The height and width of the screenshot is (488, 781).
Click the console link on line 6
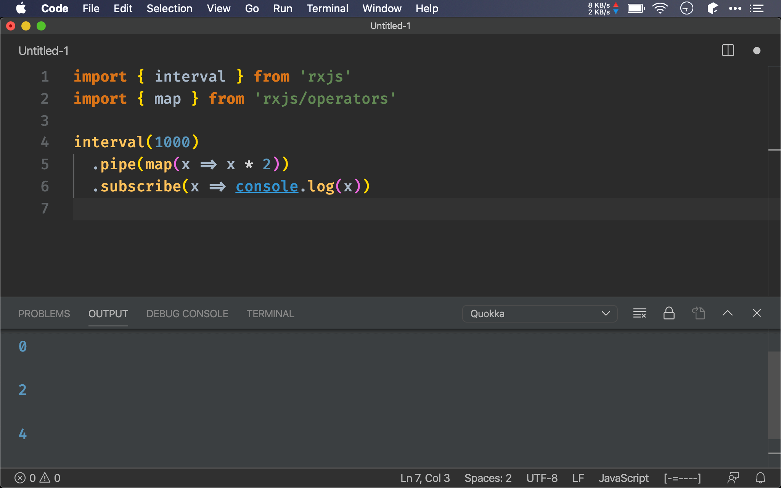(x=267, y=186)
